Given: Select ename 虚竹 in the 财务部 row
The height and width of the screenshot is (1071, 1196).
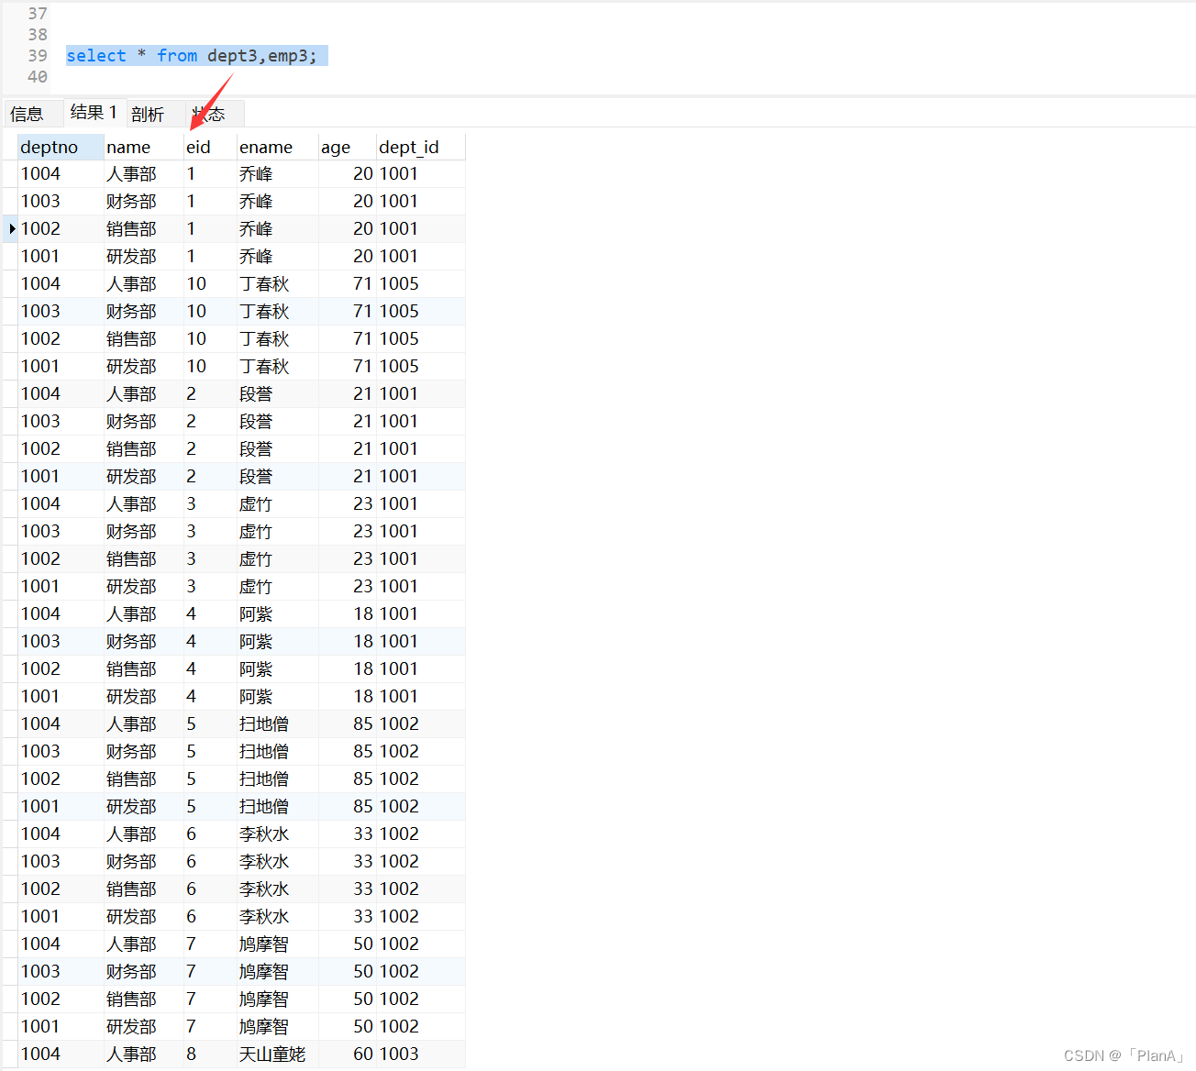Looking at the screenshot, I should pos(277,531).
